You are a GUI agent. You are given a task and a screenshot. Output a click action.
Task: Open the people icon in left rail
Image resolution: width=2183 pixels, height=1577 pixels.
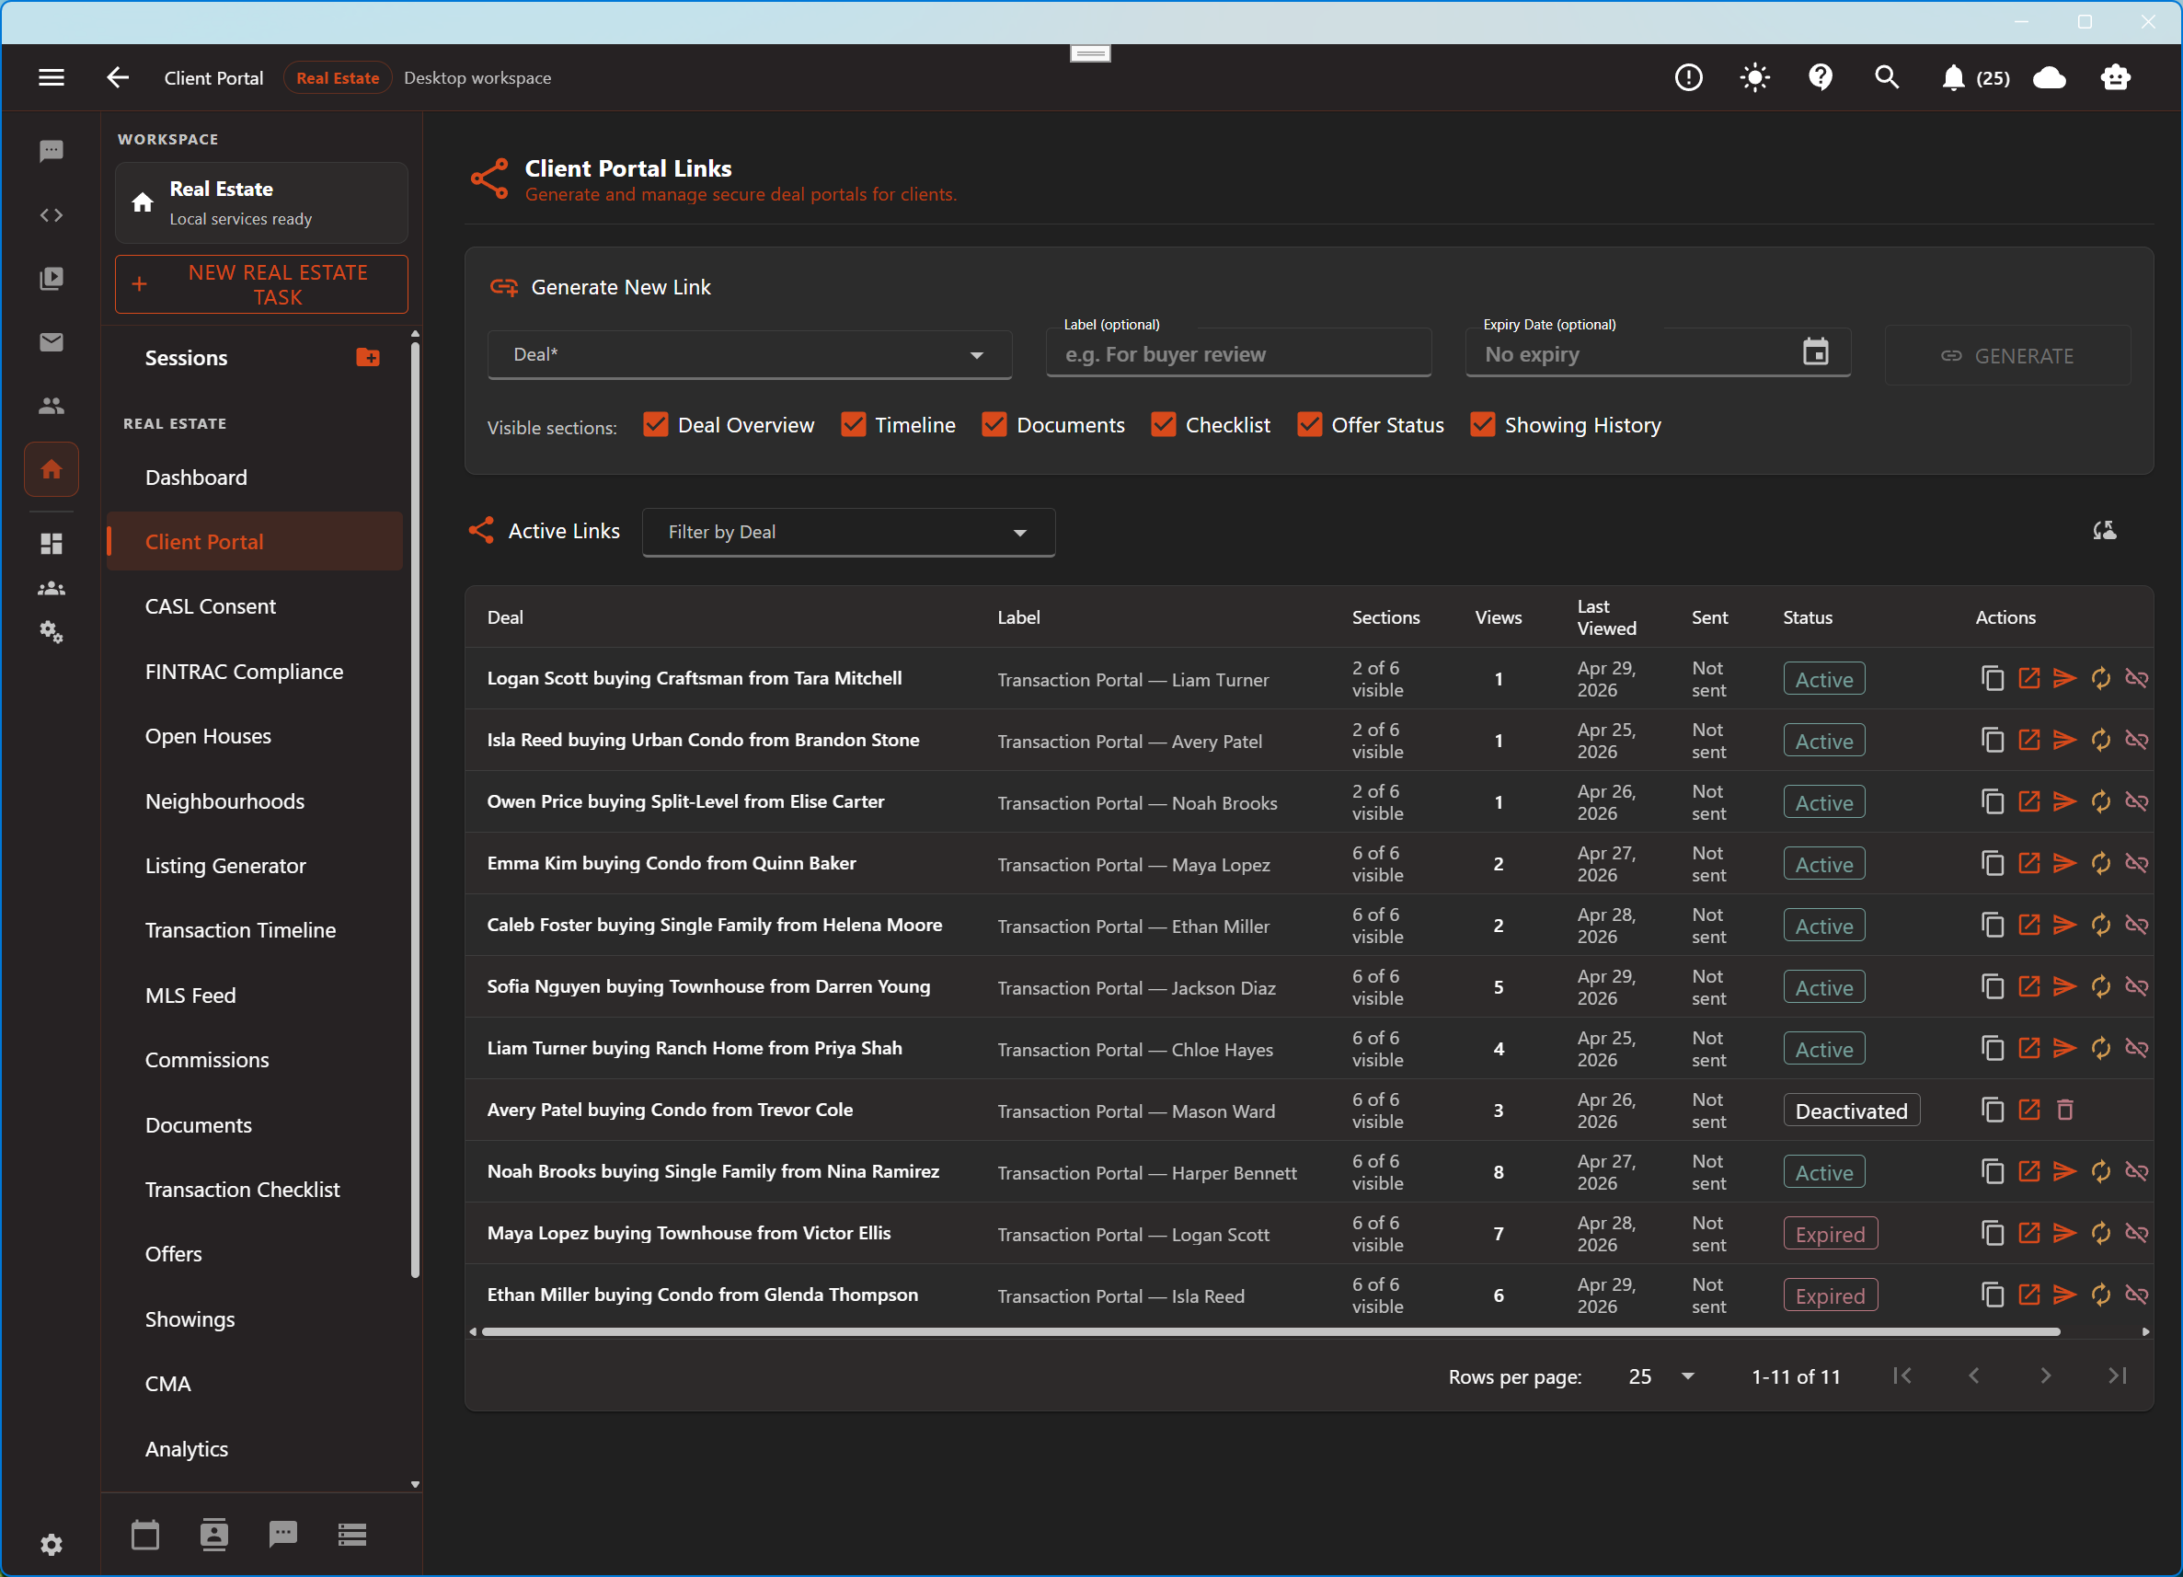point(51,406)
